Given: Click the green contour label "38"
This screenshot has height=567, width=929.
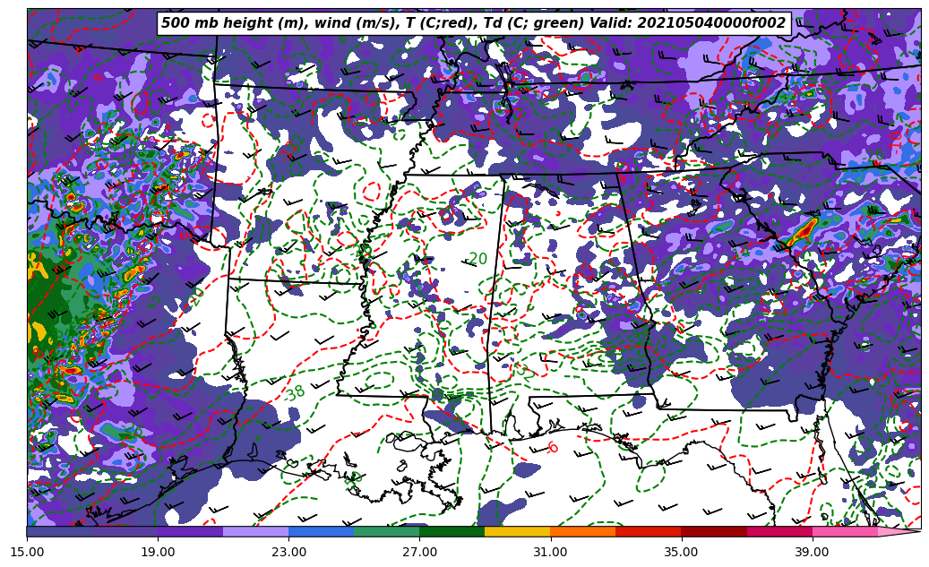Looking at the screenshot, I should click(x=296, y=392).
